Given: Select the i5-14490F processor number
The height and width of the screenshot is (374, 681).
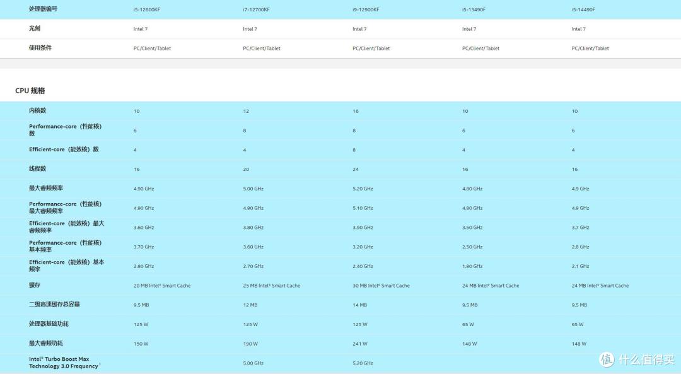Looking at the screenshot, I should [583, 9].
